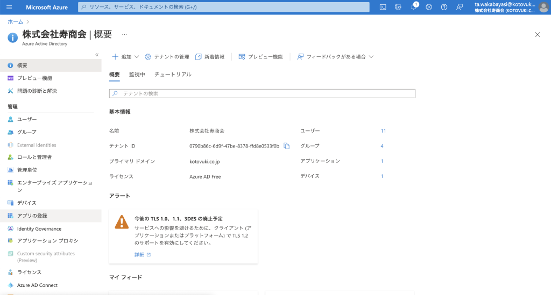Click the アプリケーション プロキシ sidebar icon
This screenshot has width=551, height=295.
coord(11,241)
